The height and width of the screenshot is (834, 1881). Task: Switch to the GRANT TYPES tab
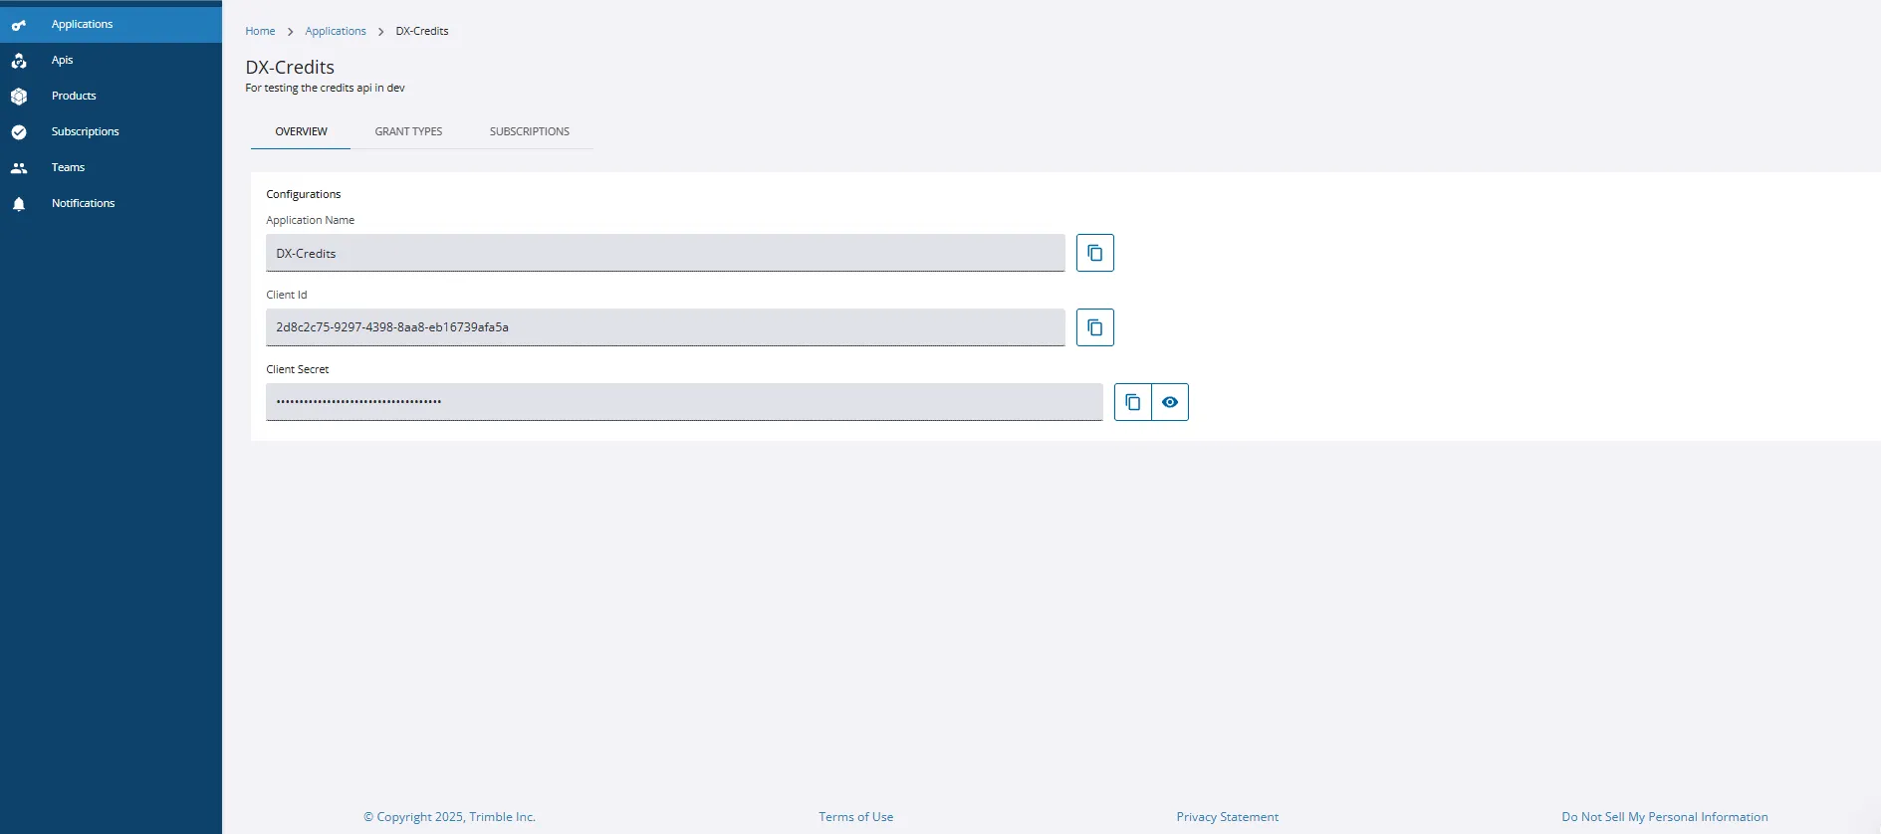click(x=408, y=131)
